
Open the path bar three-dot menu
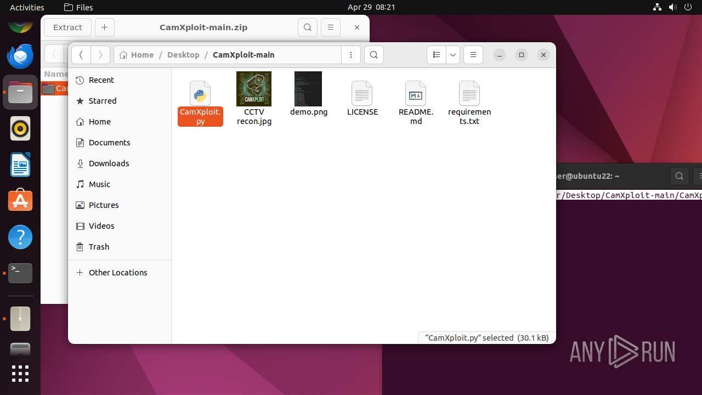click(x=351, y=55)
